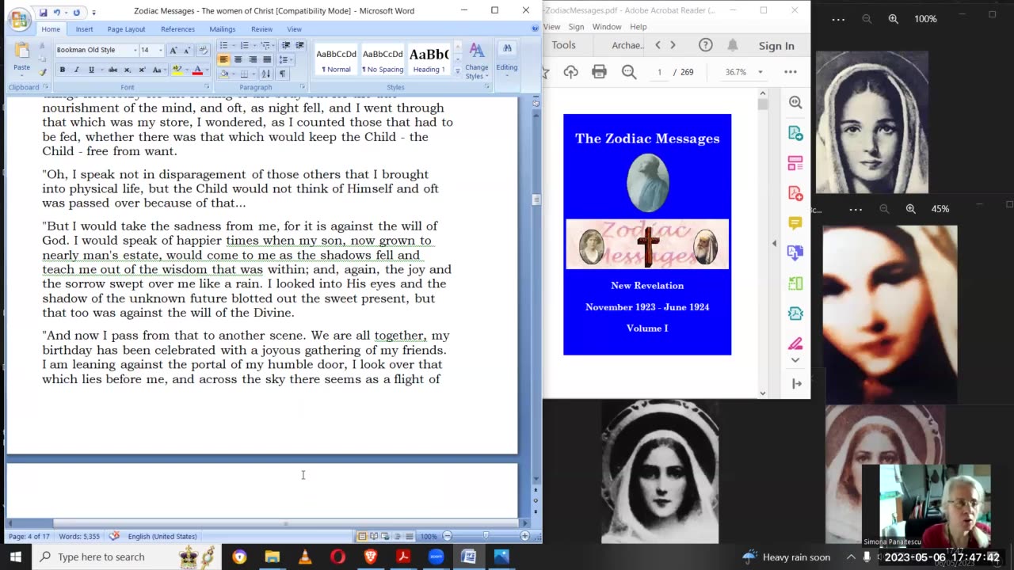Open Word Help question-mark icon
Viewport: 1014px width, 570px height.
coord(535,28)
